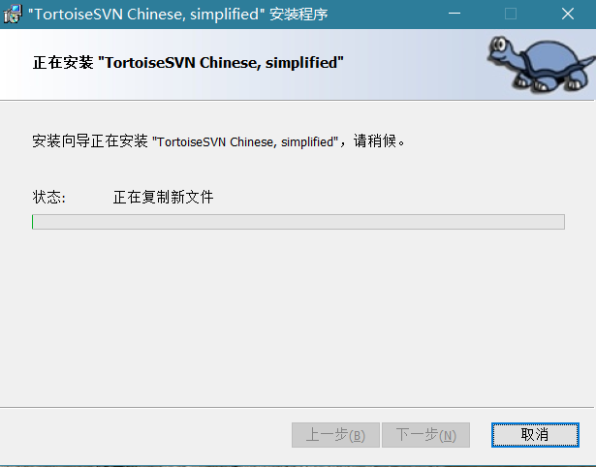Image resolution: width=596 pixels, height=467 pixels.
Task: Click the window title text 安装程序
Action: coord(298,15)
